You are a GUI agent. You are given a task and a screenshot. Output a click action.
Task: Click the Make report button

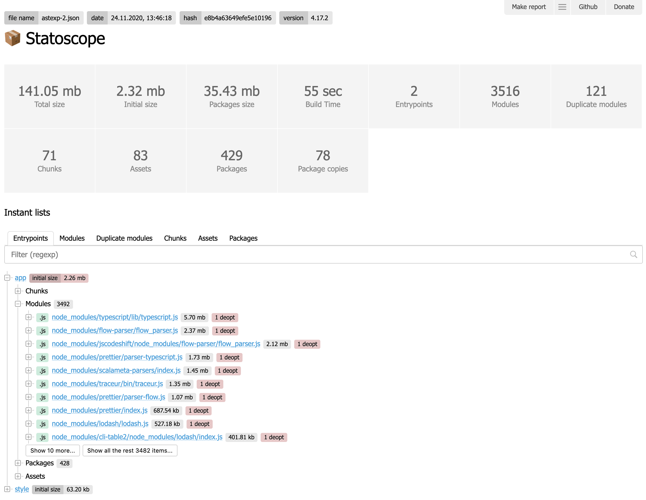[x=528, y=7]
